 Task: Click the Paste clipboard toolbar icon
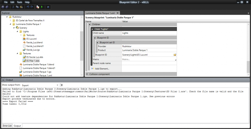(x=22, y=7)
